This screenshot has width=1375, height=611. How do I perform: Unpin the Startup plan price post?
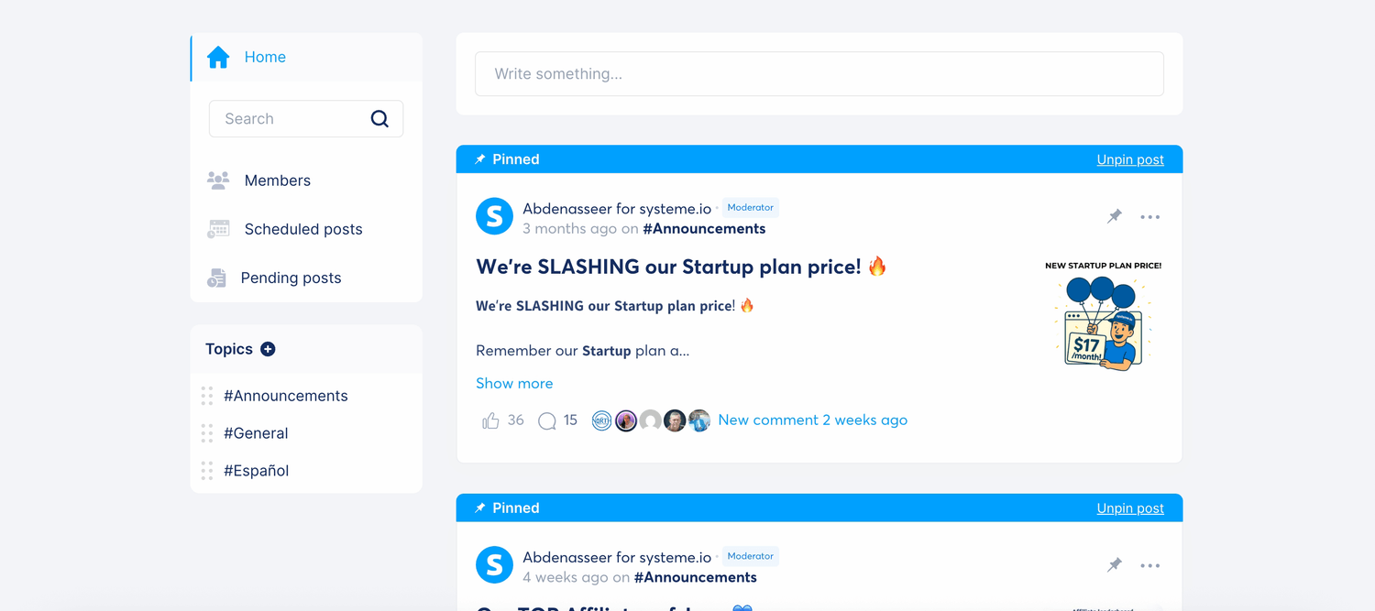pos(1130,159)
